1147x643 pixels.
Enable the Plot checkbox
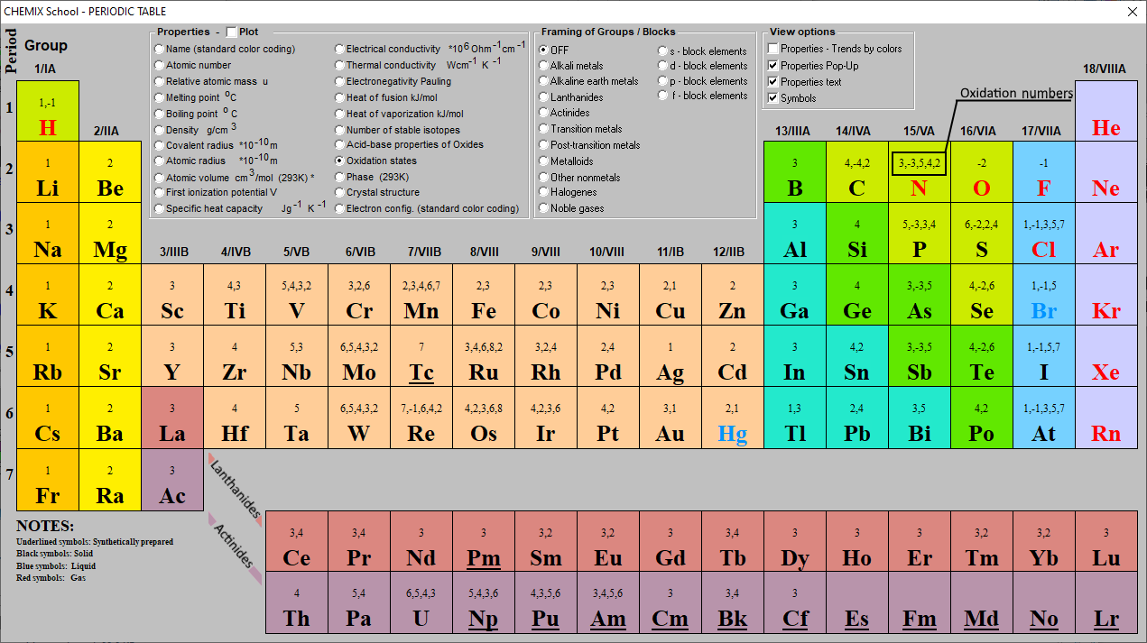[232, 32]
